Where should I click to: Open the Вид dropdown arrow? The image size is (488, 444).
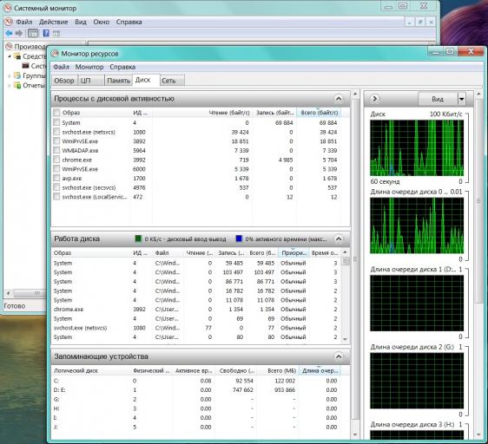tap(462, 99)
